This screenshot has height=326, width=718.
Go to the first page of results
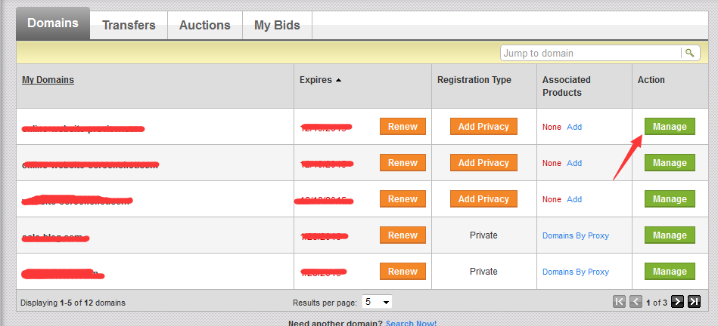coord(619,301)
